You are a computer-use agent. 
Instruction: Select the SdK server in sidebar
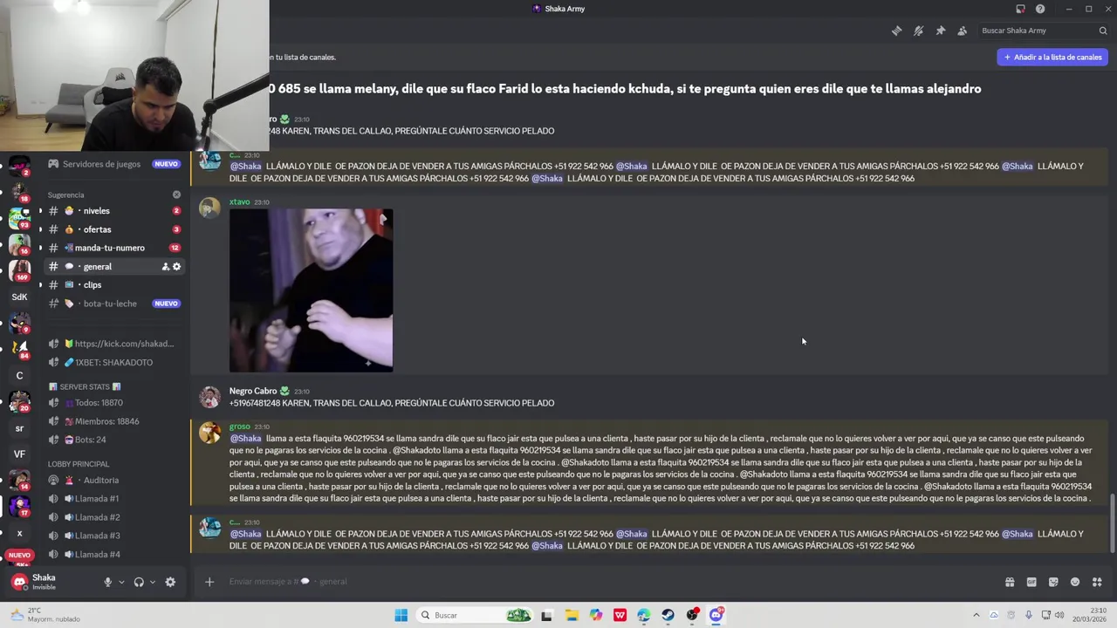[x=19, y=297]
